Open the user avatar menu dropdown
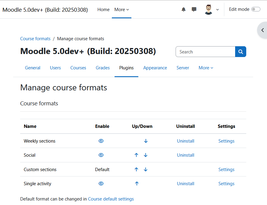The width and height of the screenshot is (267, 205). pos(212,10)
